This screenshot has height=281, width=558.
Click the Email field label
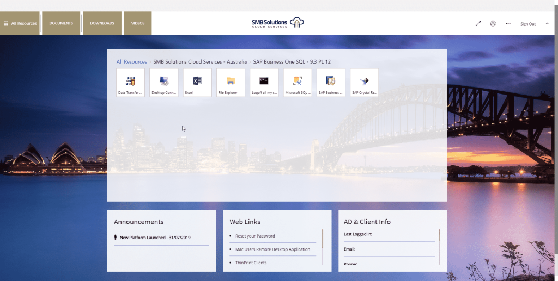click(349, 249)
